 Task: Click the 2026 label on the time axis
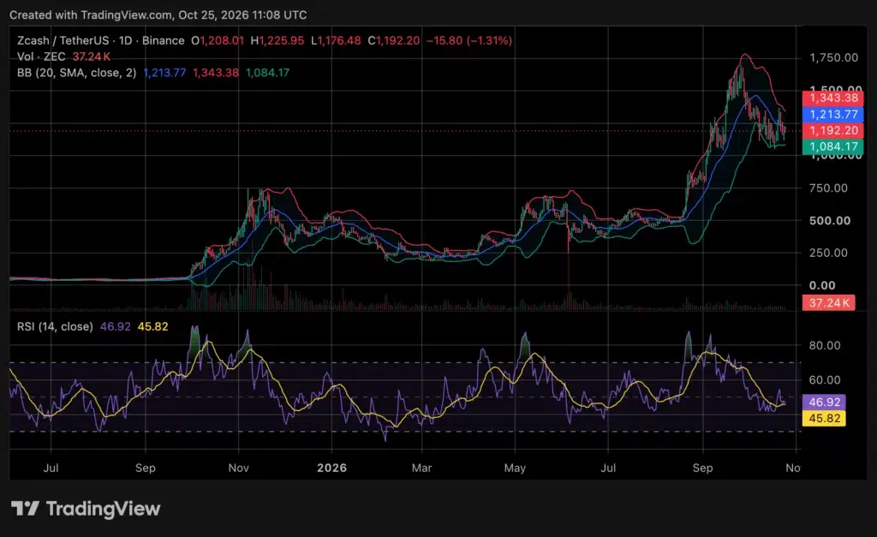pyautogui.click(x=331, y=468)
